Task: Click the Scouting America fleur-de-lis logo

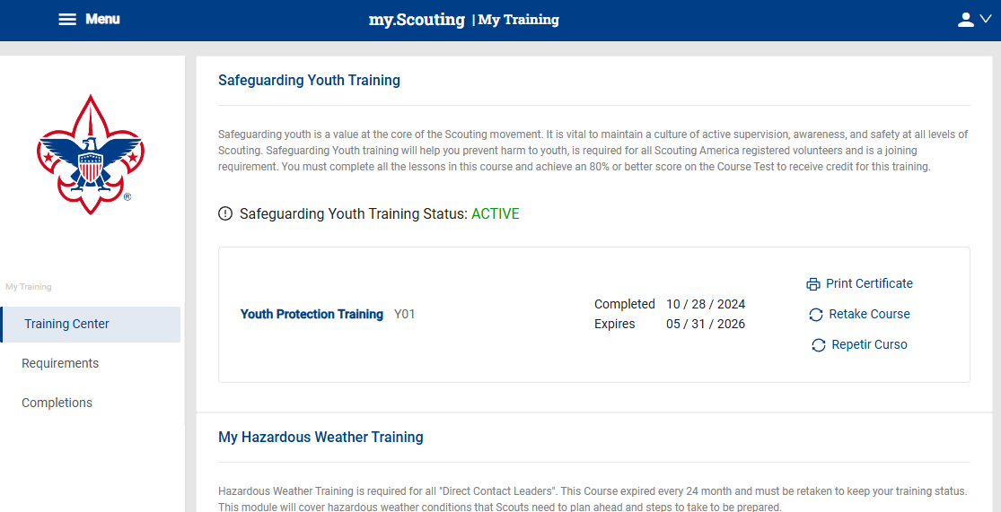Action: (91, 154)
